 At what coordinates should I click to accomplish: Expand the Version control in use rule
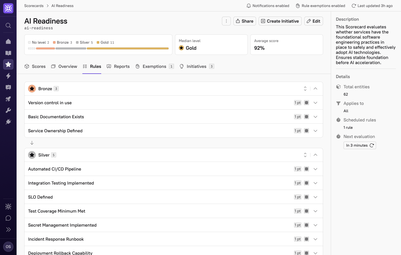315,103
